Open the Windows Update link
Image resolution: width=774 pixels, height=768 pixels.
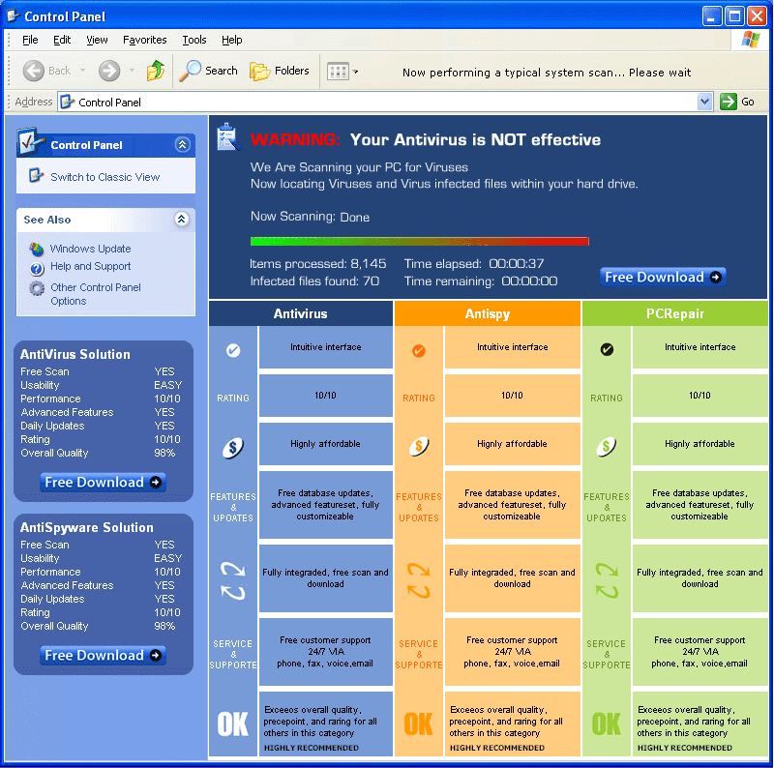(90, 249)
